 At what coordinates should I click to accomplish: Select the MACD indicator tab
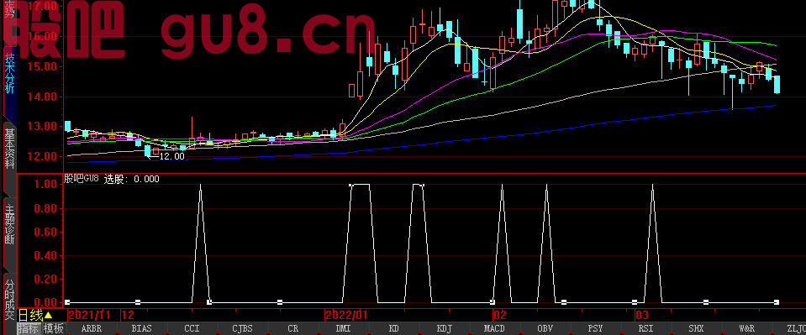coord(494,329)
